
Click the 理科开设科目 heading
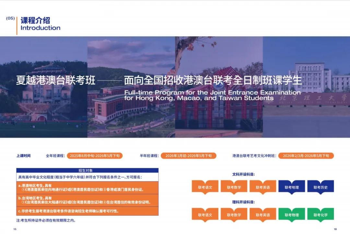243,202
